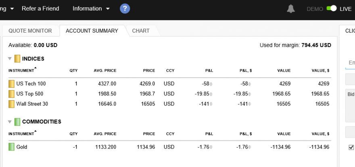Viewport: 355px width, 167px height.
Task: Click Refer a Friend link
Action: coord(40,8)
